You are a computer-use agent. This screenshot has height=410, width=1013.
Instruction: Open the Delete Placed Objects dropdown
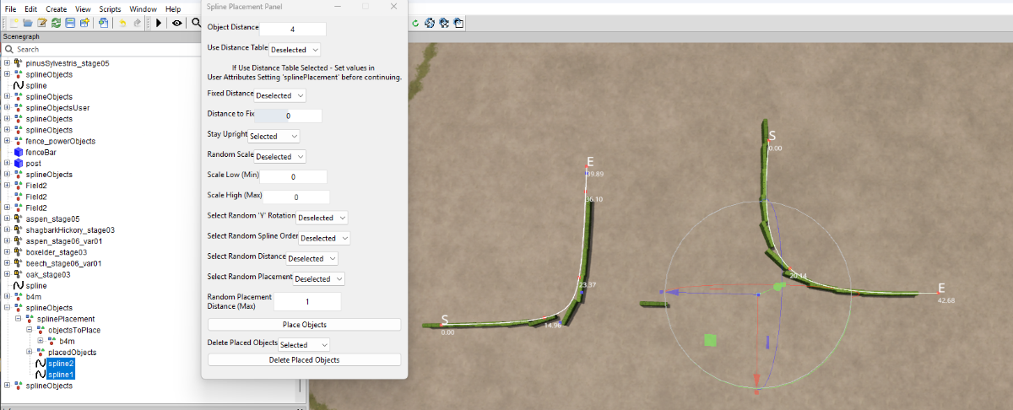[x=304, y=344]
